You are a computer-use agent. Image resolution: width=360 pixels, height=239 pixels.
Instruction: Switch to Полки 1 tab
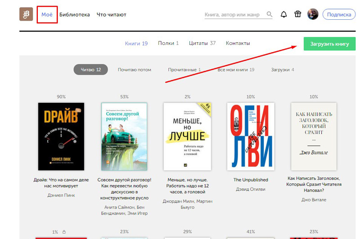click(x=168, y=43)
